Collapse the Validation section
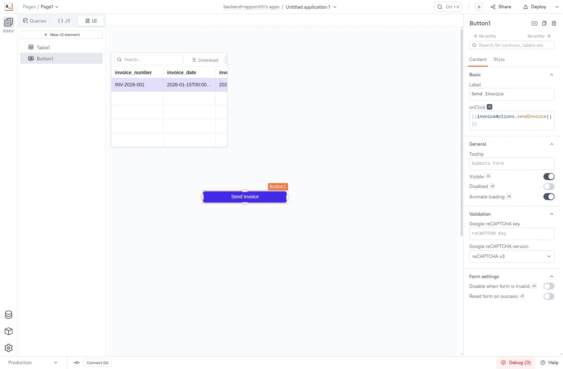Screen dimensions: 563x369 pos(552,214)
